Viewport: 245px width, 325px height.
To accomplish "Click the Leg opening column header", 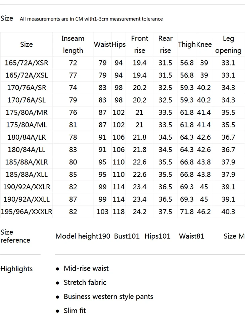I will (228, 44).
